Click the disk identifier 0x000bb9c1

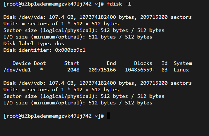[70, 50]
